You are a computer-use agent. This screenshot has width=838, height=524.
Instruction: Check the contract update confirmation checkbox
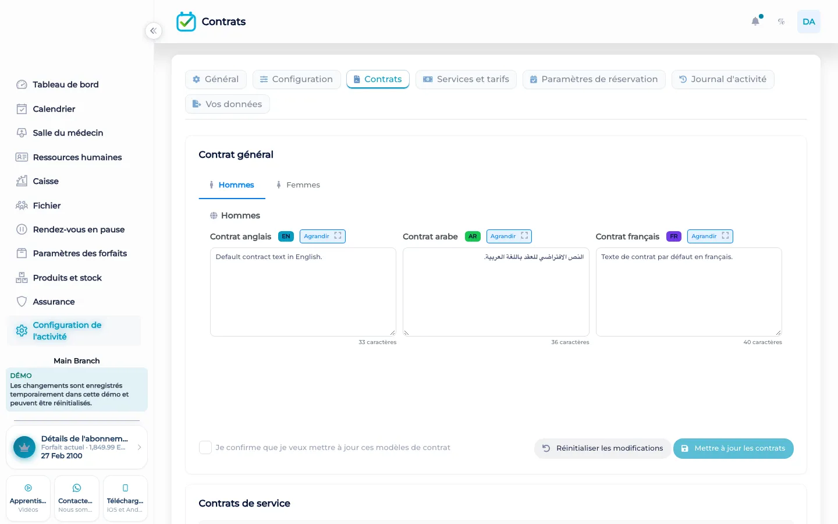pyautogui.click(x=205, y=448)
